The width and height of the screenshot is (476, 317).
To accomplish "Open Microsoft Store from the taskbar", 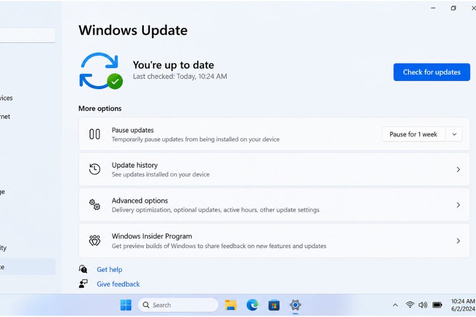I will click(x=274, y=305).
